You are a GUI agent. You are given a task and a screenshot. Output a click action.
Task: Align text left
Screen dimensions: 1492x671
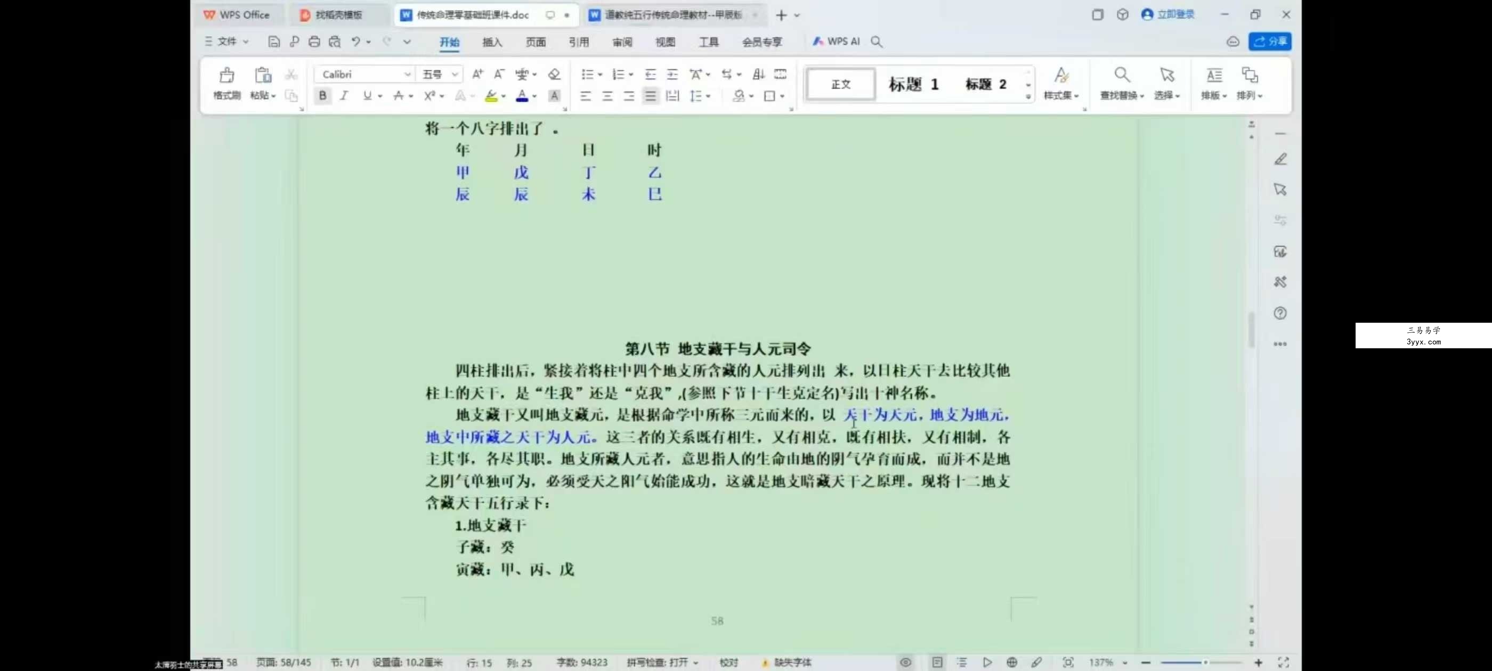(x=586, y=96)
